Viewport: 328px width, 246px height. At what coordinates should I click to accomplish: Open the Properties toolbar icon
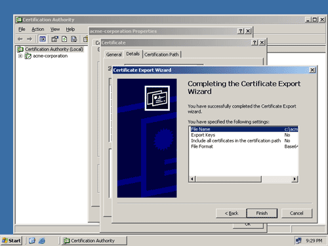pos(54,39)
